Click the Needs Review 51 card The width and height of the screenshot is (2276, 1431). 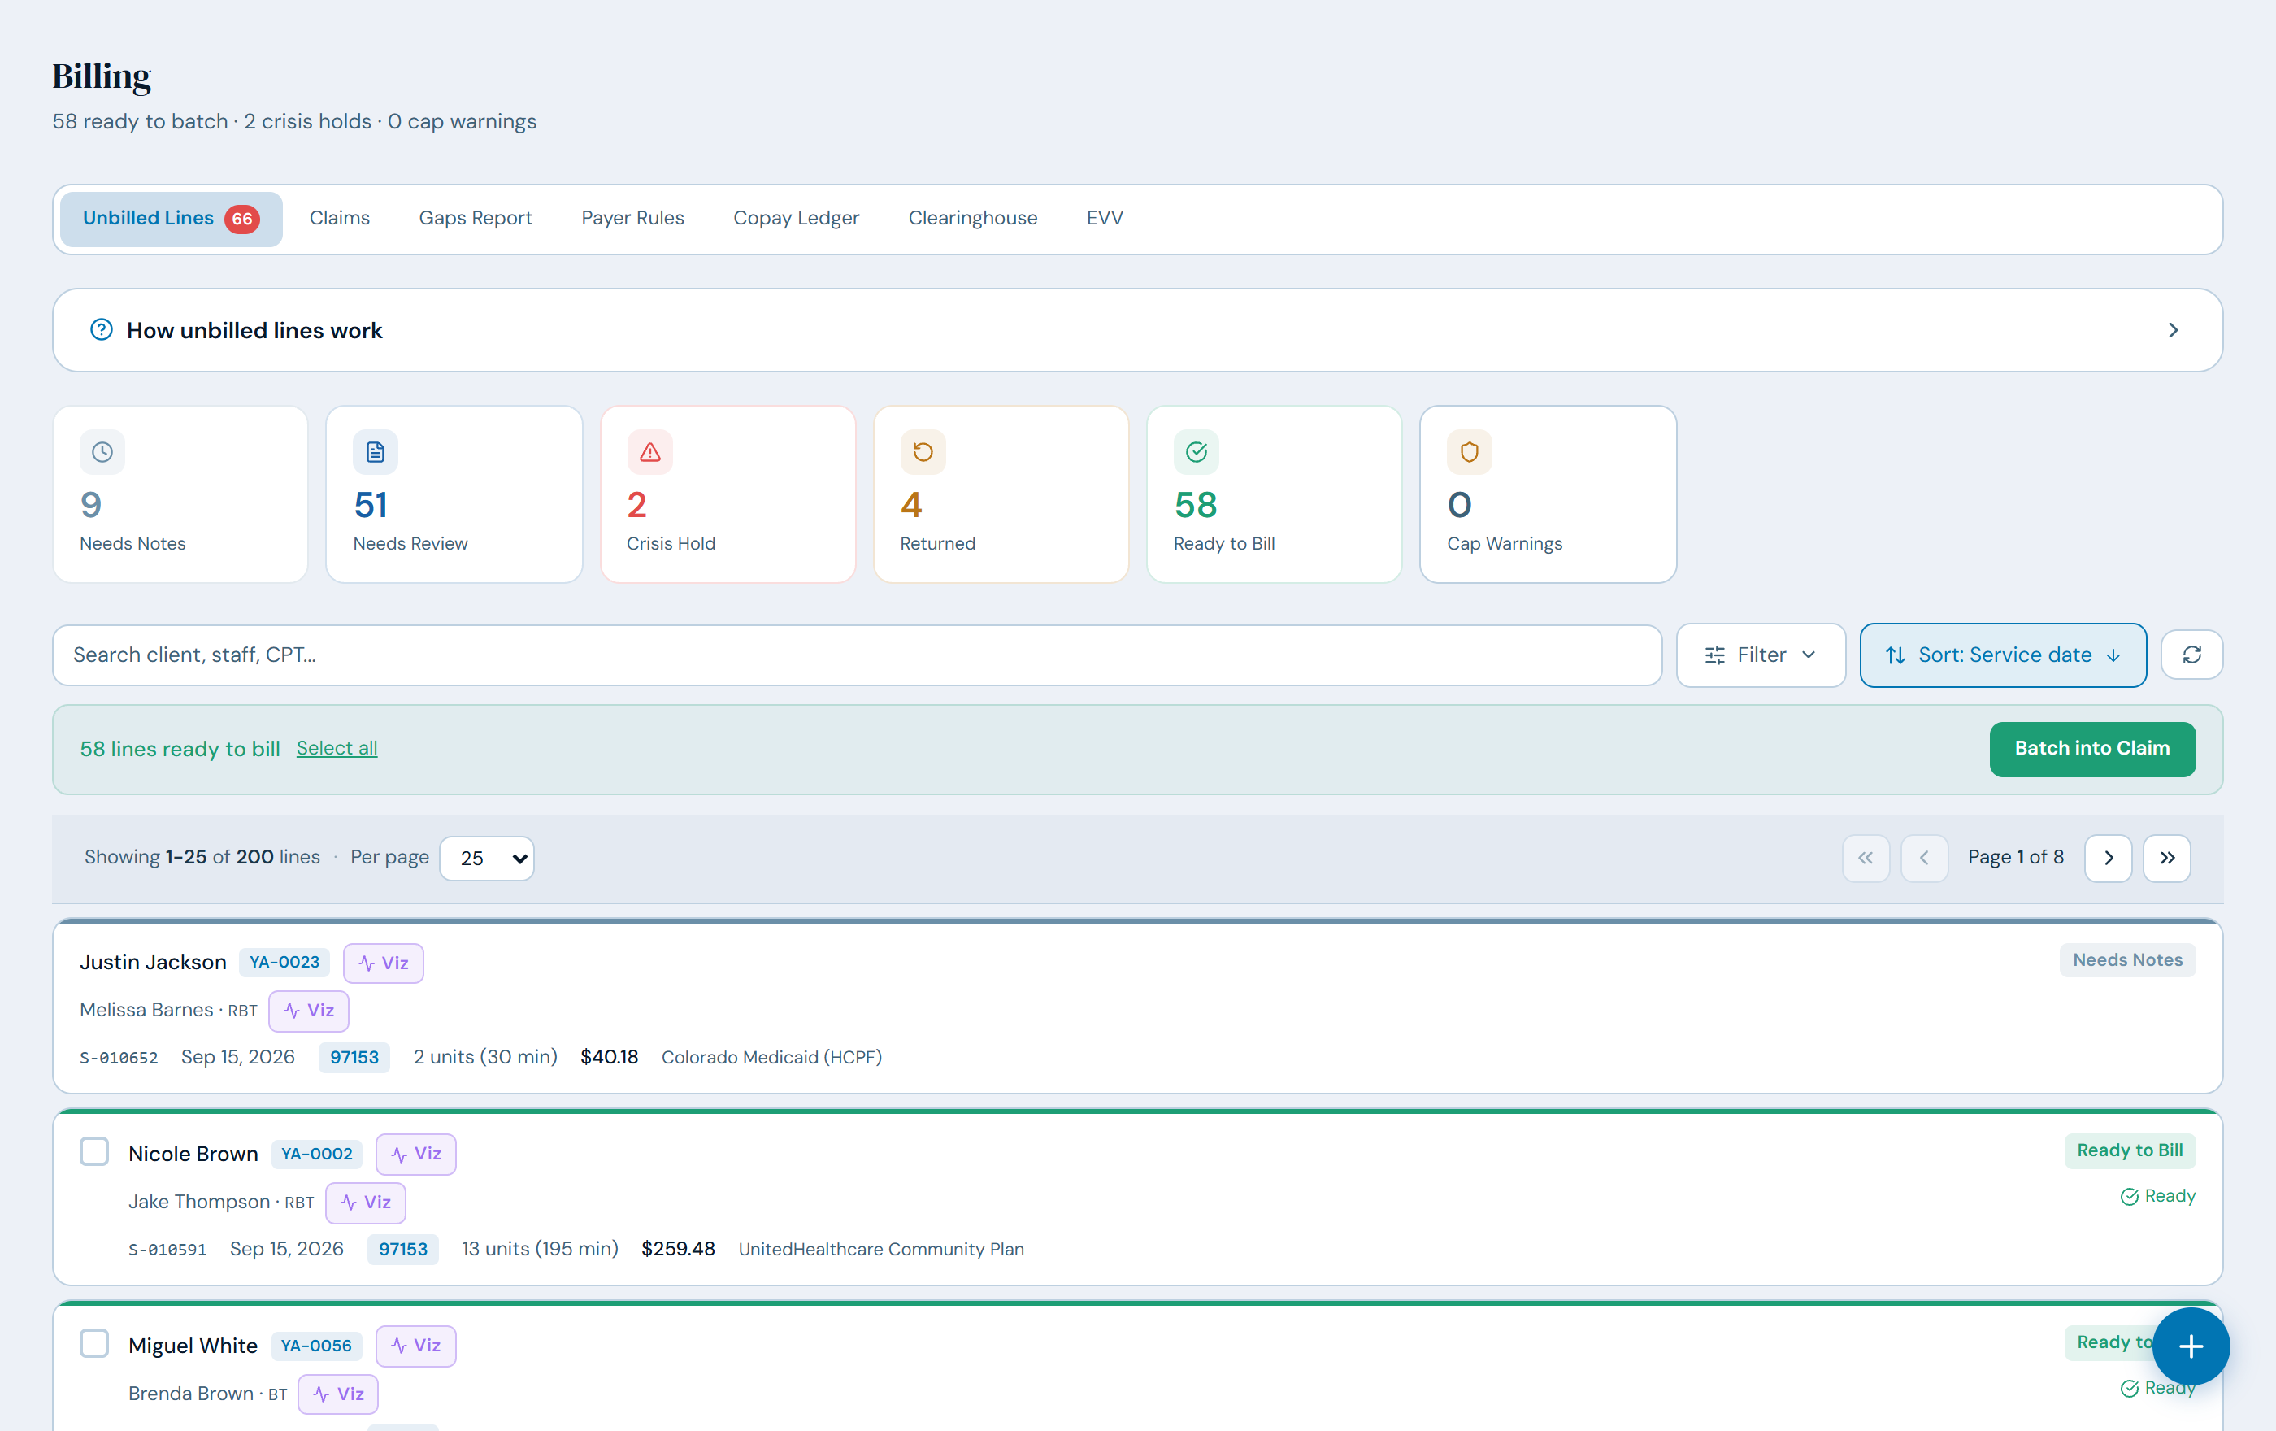[x=454, y=494]
